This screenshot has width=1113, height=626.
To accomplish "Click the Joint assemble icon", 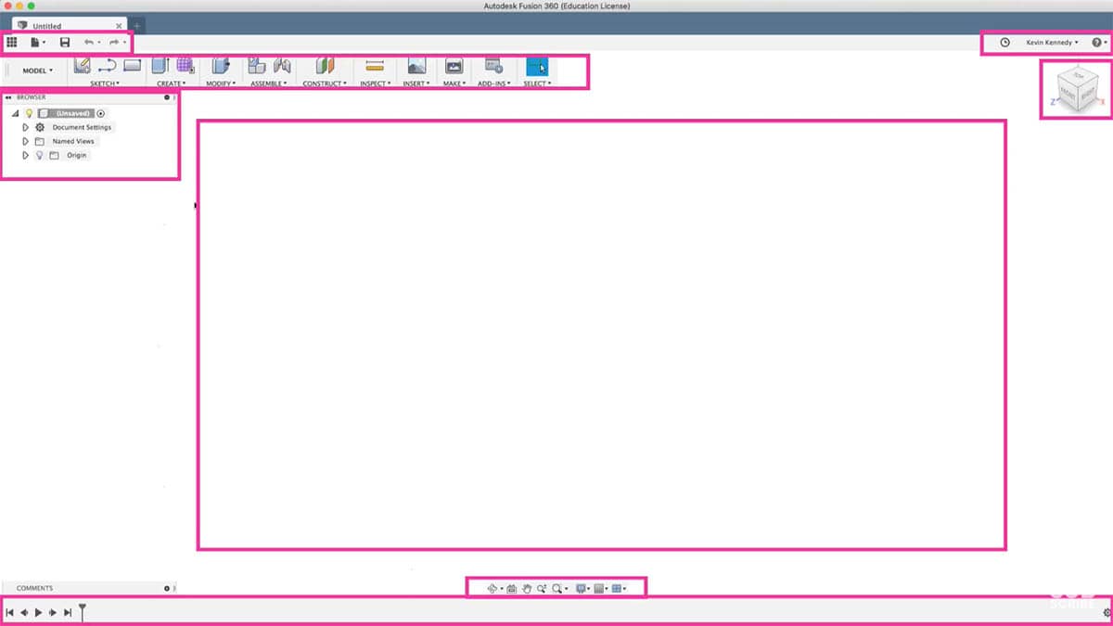I will 282,66.
